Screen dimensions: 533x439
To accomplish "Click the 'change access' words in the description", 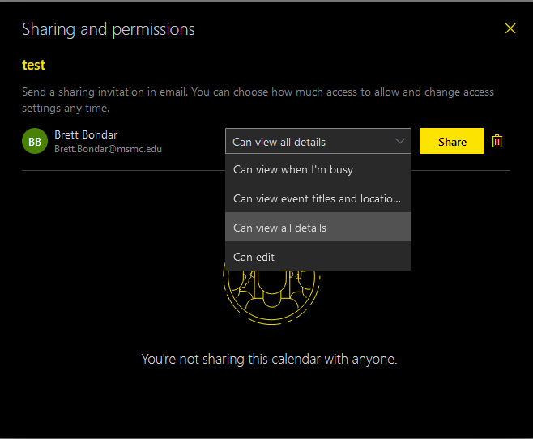I will (459, 92).
